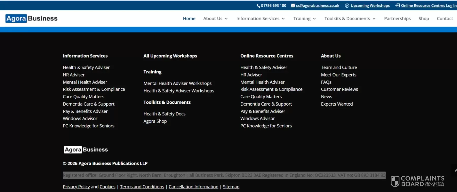Click the log in arrow icon
Viewport: 457px width, 192px height.
click(397, 6)
